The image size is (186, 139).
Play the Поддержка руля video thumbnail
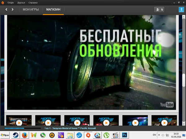click(x=19, y=120)
